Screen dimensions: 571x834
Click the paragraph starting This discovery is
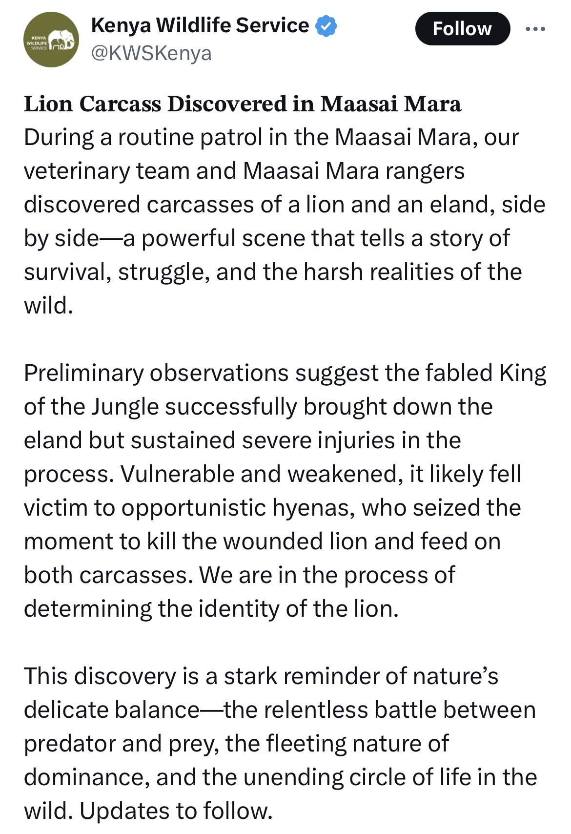click(281, 743)
